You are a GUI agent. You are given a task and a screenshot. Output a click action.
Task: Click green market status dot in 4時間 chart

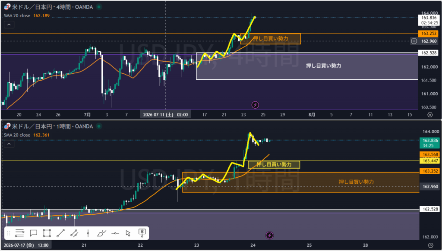click(99, 7)
